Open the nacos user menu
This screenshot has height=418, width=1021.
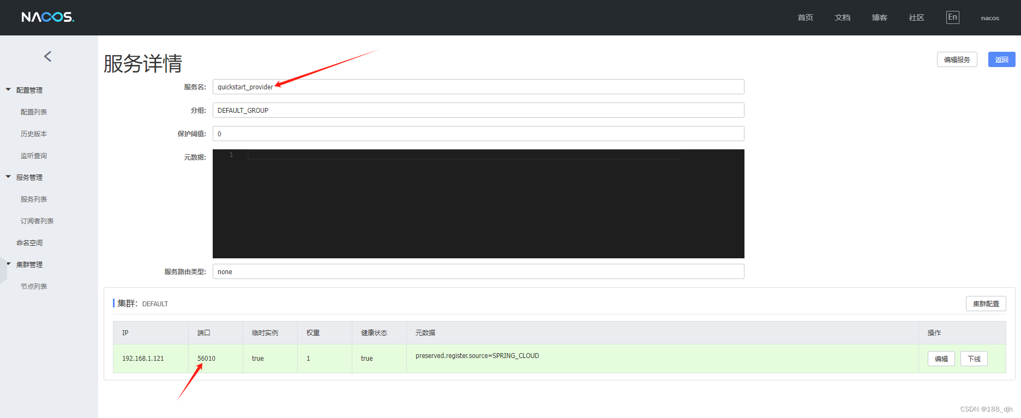pyautogui.click(x=990, y=18)
